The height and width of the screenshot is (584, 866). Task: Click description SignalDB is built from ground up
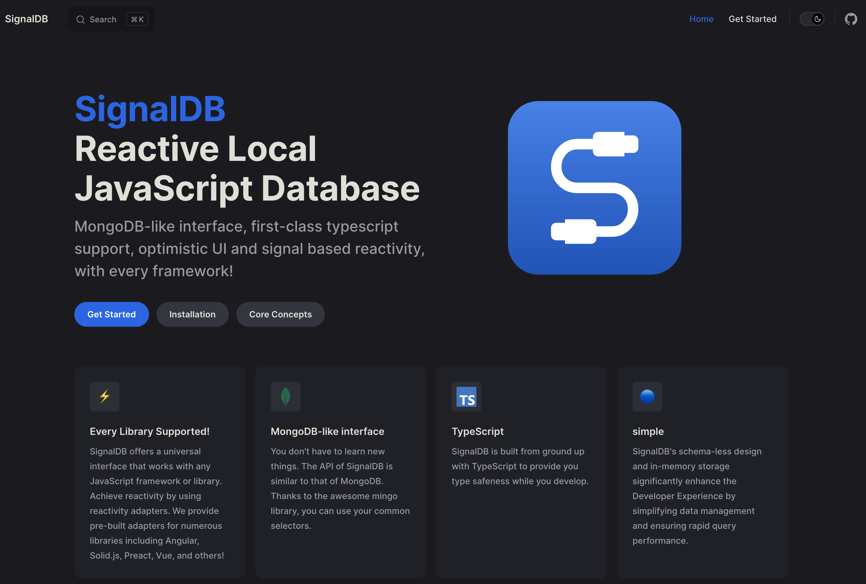tap(520, 466)
